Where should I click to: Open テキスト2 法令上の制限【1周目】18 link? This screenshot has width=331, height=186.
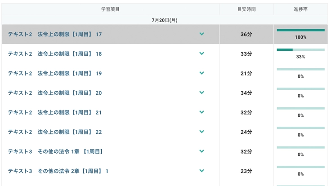pyautogui.click(x=55, y=54)
